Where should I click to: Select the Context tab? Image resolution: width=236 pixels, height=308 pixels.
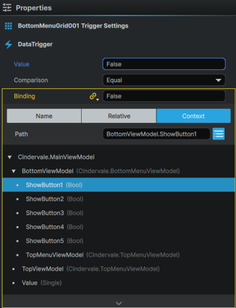click(193, 116)
